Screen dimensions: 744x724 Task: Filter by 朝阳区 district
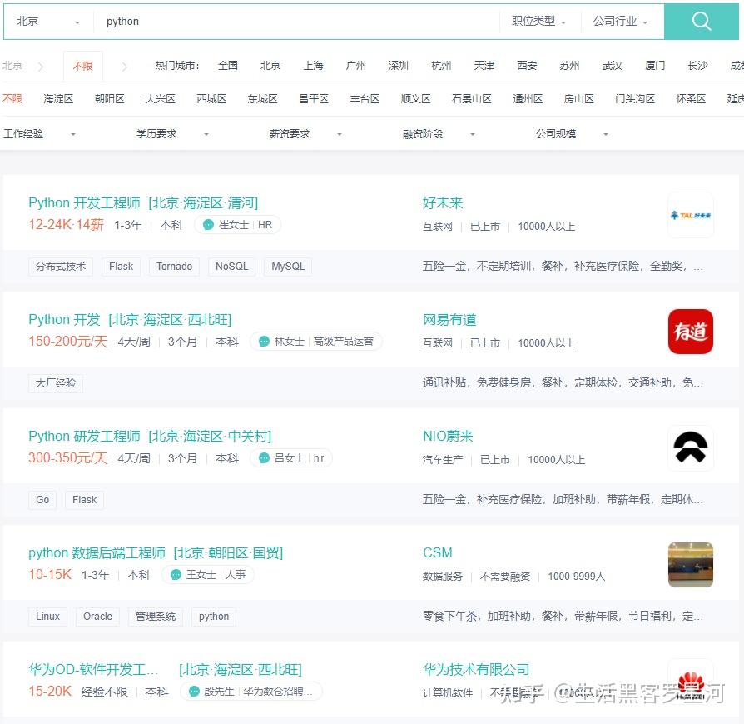pyautogui.click(x=110, y=99)
